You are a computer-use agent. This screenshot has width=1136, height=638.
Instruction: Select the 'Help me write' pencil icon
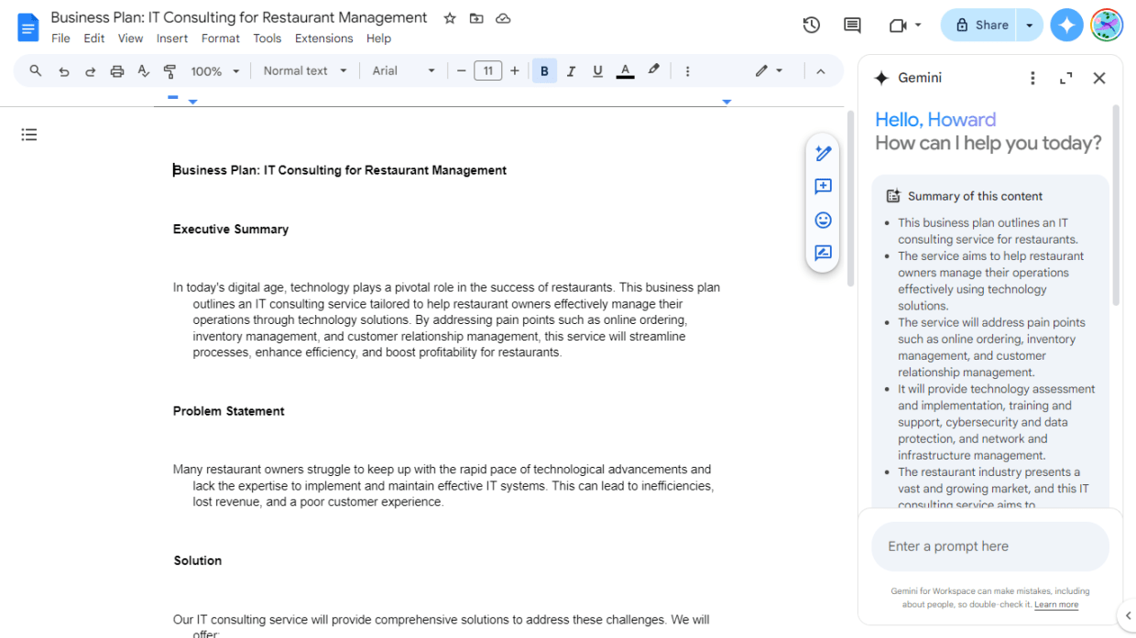tap(822, 153)
